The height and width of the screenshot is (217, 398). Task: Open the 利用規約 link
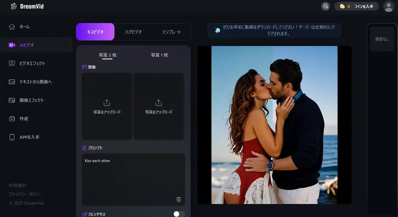(17, 186)
